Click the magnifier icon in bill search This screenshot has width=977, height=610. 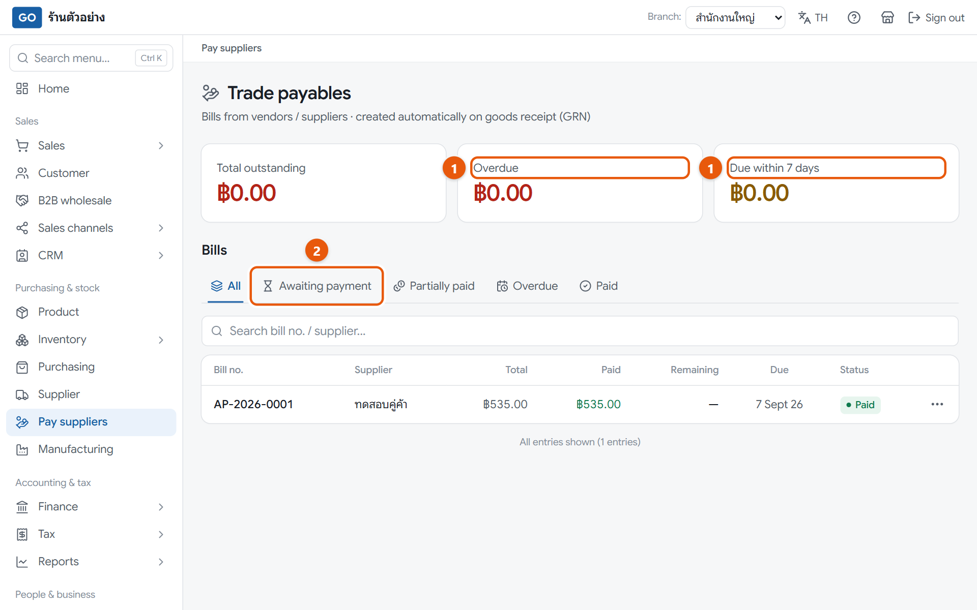coord(217,331)
